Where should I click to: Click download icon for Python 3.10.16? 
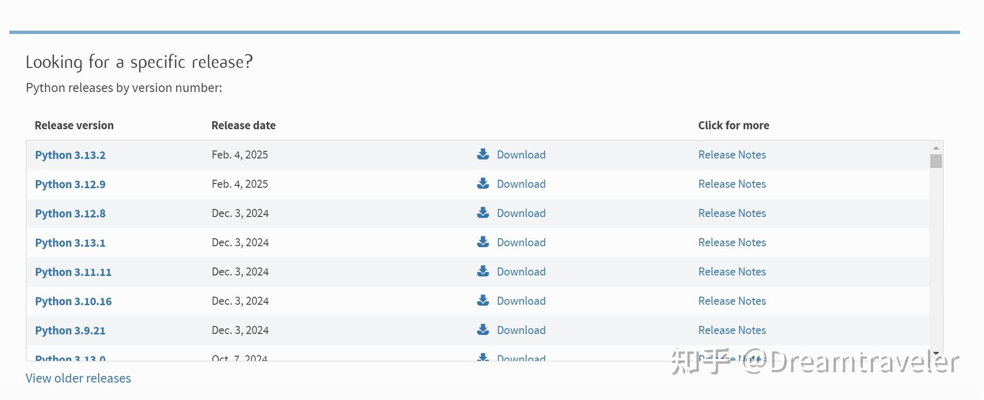coord(483,300)
